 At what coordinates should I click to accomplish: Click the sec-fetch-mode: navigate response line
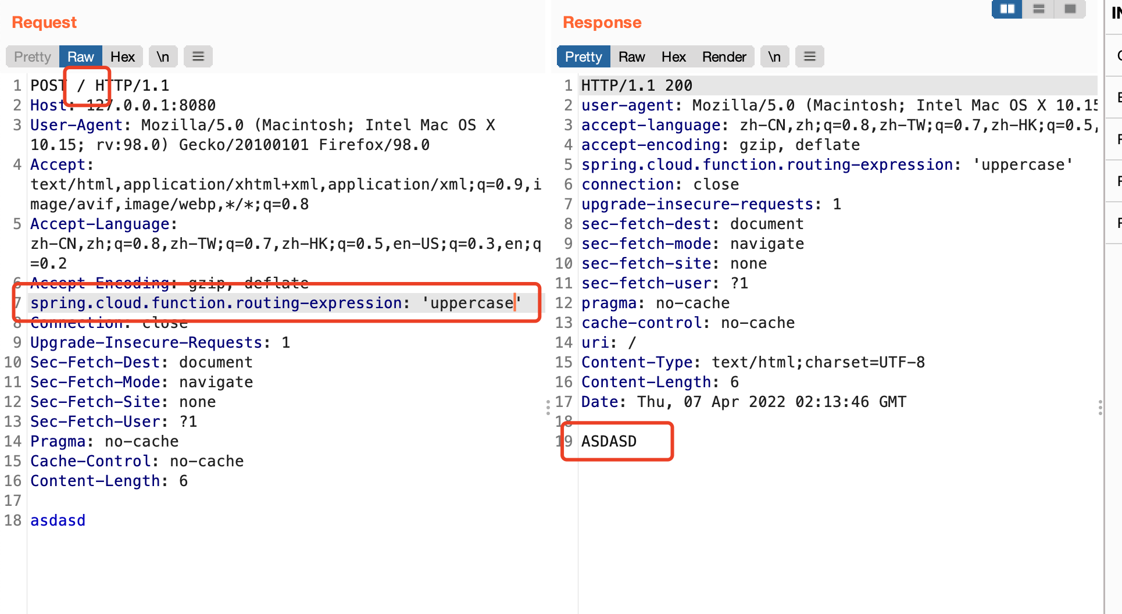pos(693,244)
